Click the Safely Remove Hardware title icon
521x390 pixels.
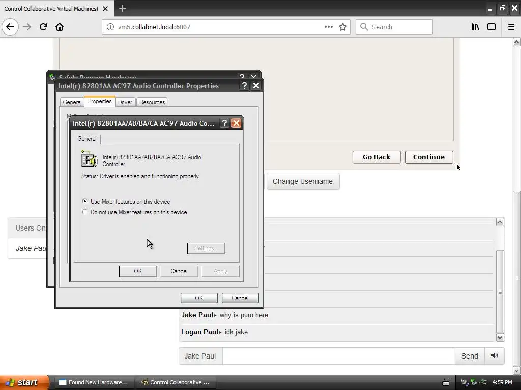52,77
